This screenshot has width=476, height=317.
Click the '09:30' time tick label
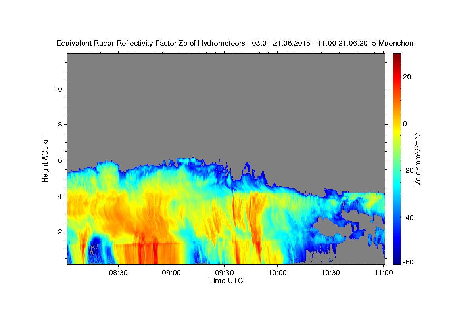(x=224, y=273)
